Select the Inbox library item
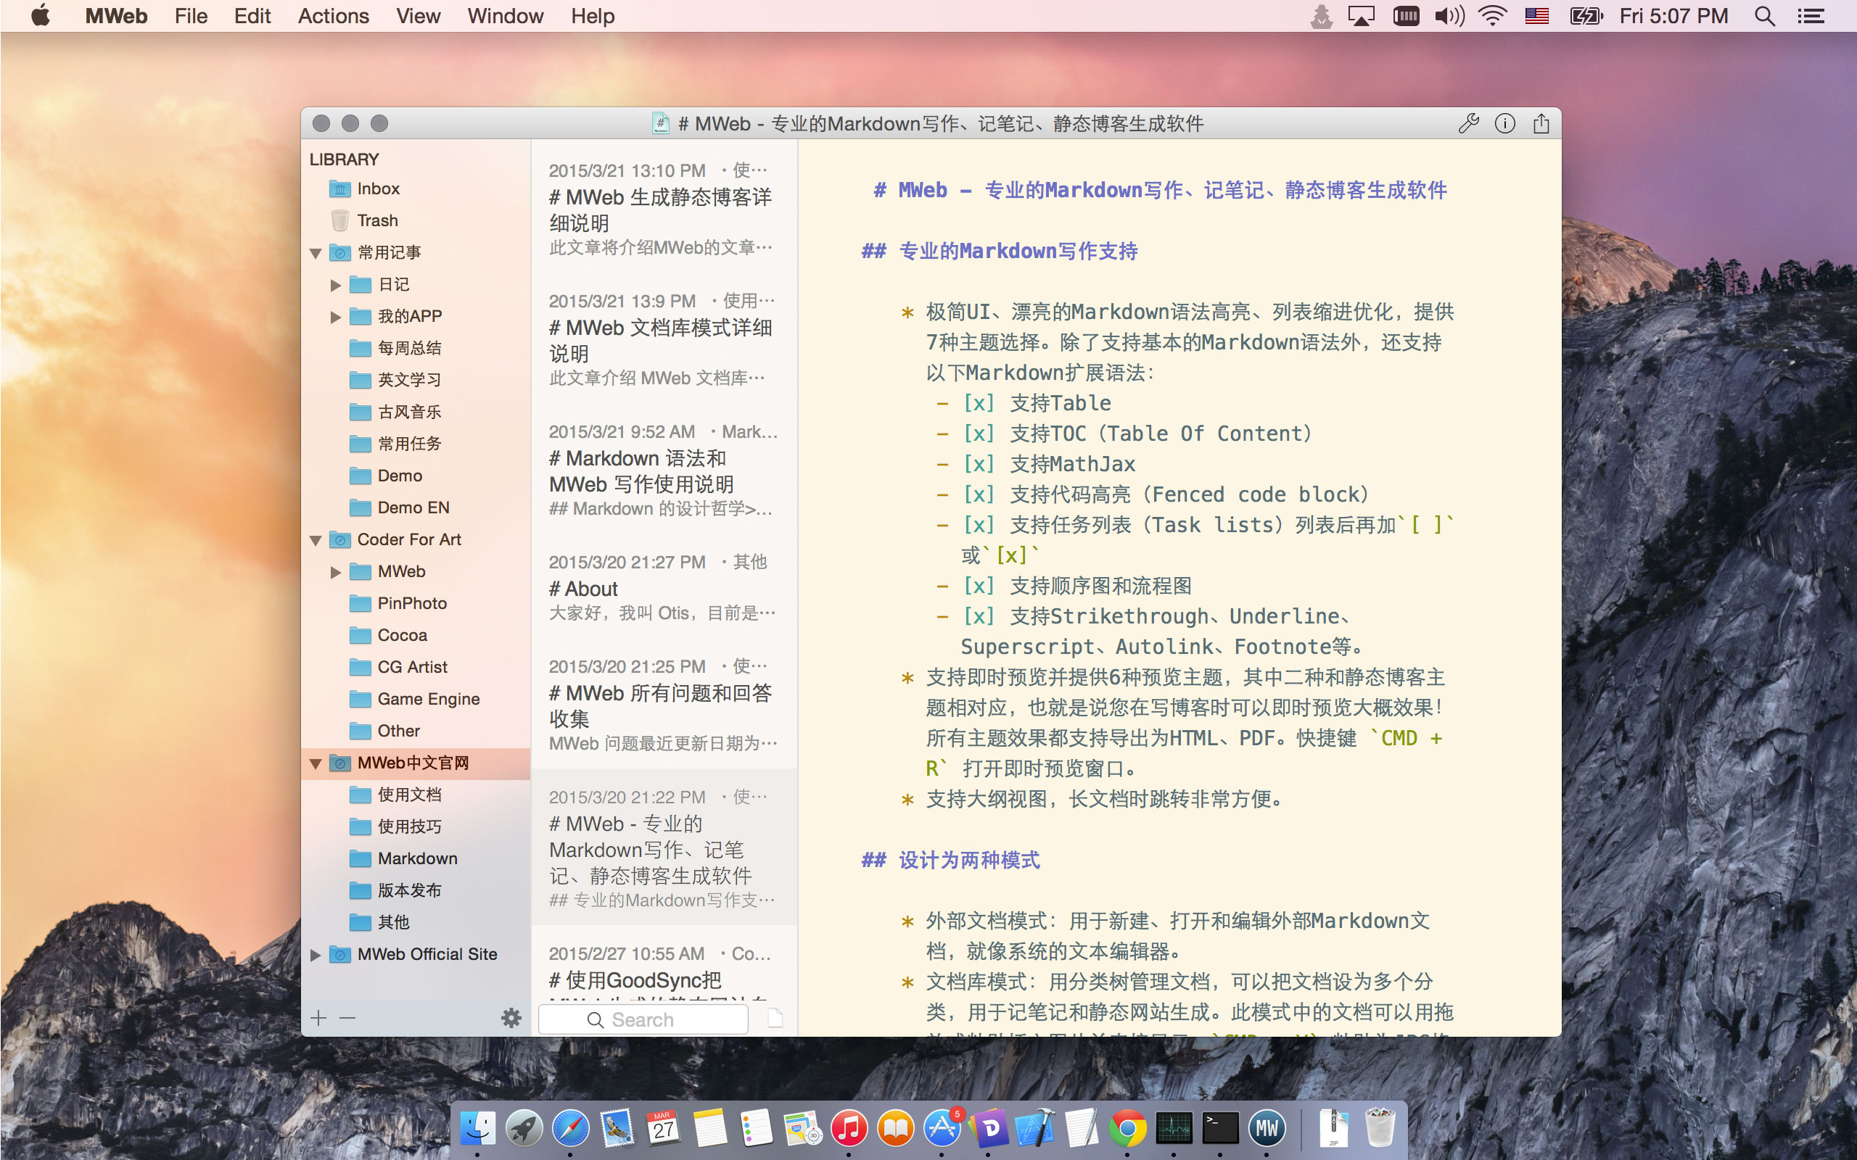 [377, 188]
